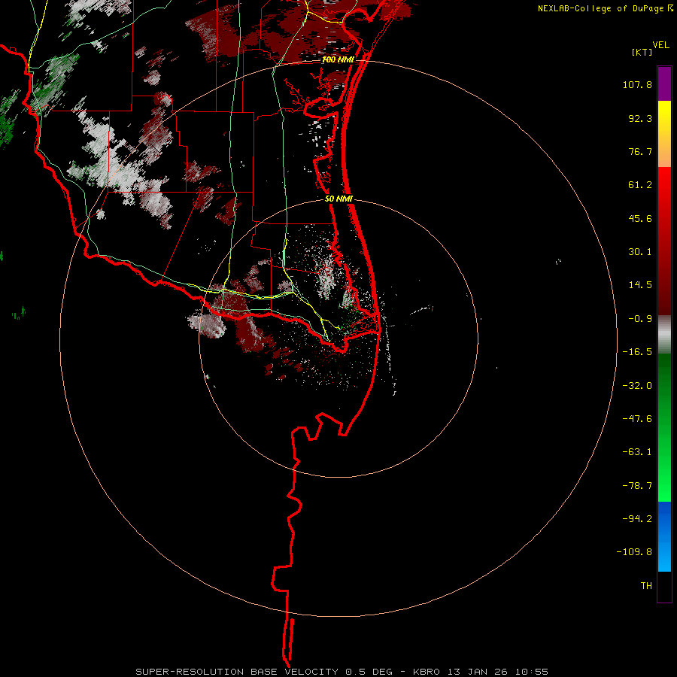Click the -109.8 legend value
This screenshot has height=677, width=677.
[x=634, y=552]
